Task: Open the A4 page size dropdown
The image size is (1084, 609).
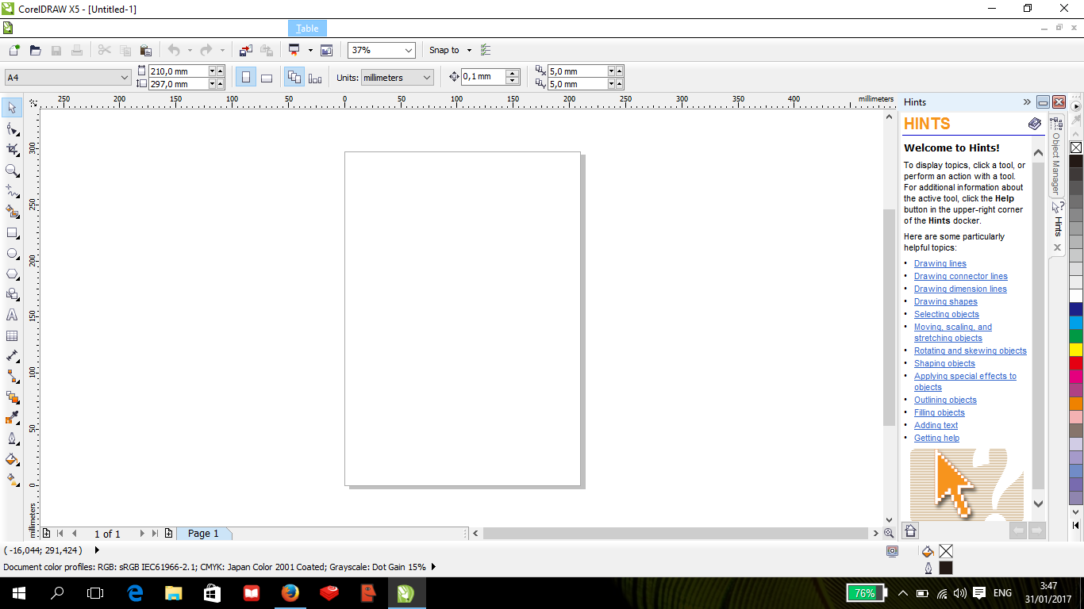Action: pyautogui.click(x=125, y=78)
